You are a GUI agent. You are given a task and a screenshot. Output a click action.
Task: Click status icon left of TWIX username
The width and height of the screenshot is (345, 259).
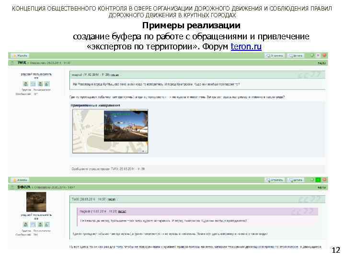[x=12, y=63]
